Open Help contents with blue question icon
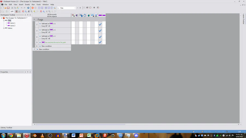Viewport: 246px width, 138px height. click(x=28, y=8)
